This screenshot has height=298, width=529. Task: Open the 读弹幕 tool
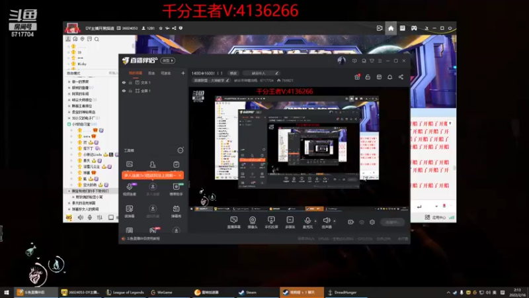130,211
